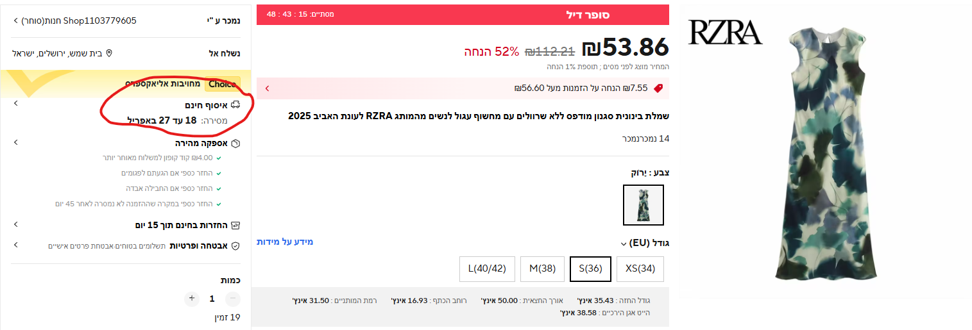Click the Choice badge
This screenshot has width=972, height=330.
point(223,84)
